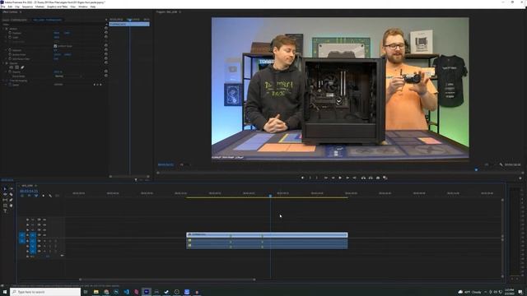Screen dimensions: 527x296
Task: Toggle animation stopwatch for Scale
Action: click(x=10, y=37)
